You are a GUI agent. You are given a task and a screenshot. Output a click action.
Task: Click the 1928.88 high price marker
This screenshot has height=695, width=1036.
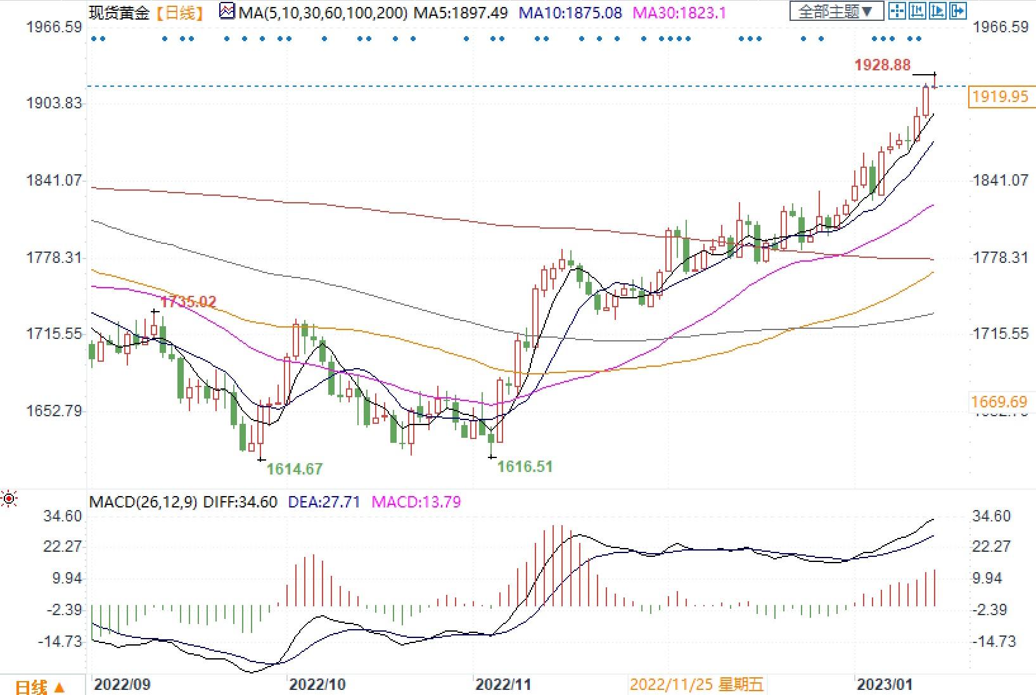[882, 65]
